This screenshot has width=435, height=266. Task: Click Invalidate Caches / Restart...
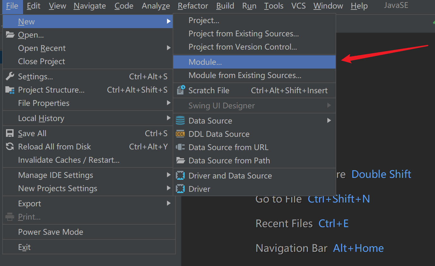click(x=69, y=160)
